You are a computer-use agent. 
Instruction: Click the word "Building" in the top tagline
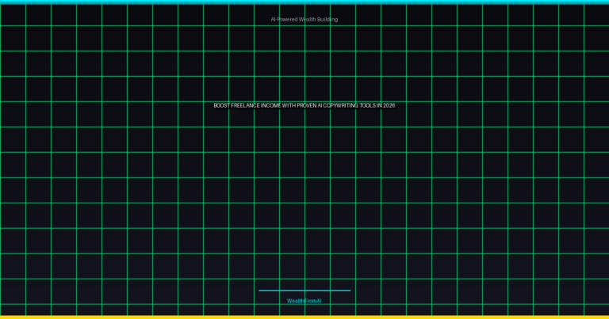327,19
